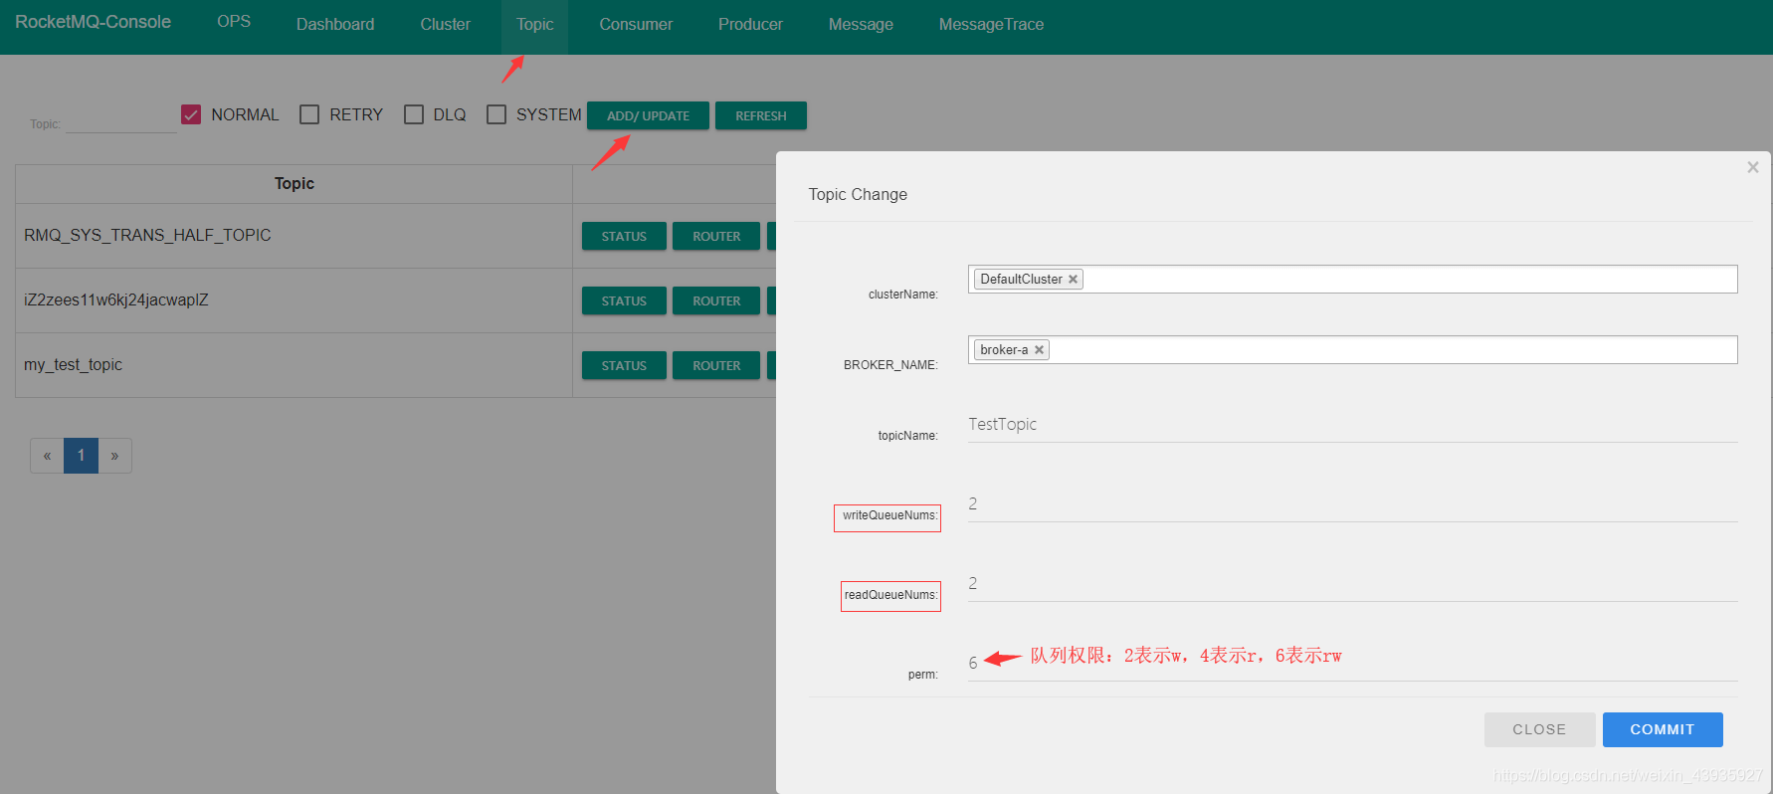Remove the DefaultCluster tag
This screenshot has width=1773, height=794.
[x=1073, y=280]
